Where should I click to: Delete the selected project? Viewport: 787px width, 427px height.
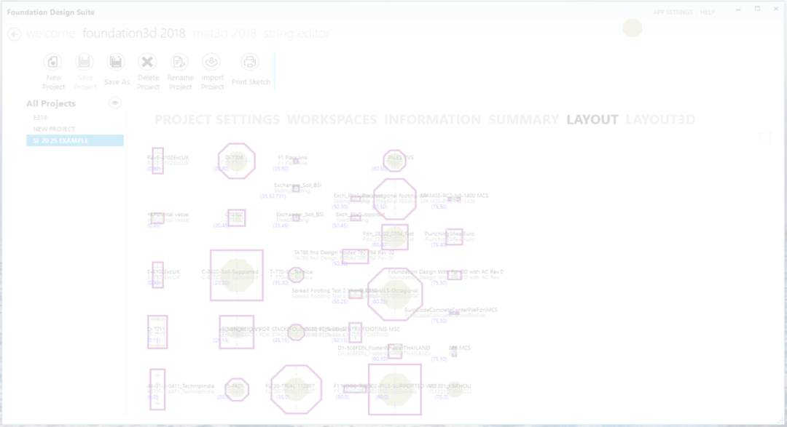coord(148,63)
